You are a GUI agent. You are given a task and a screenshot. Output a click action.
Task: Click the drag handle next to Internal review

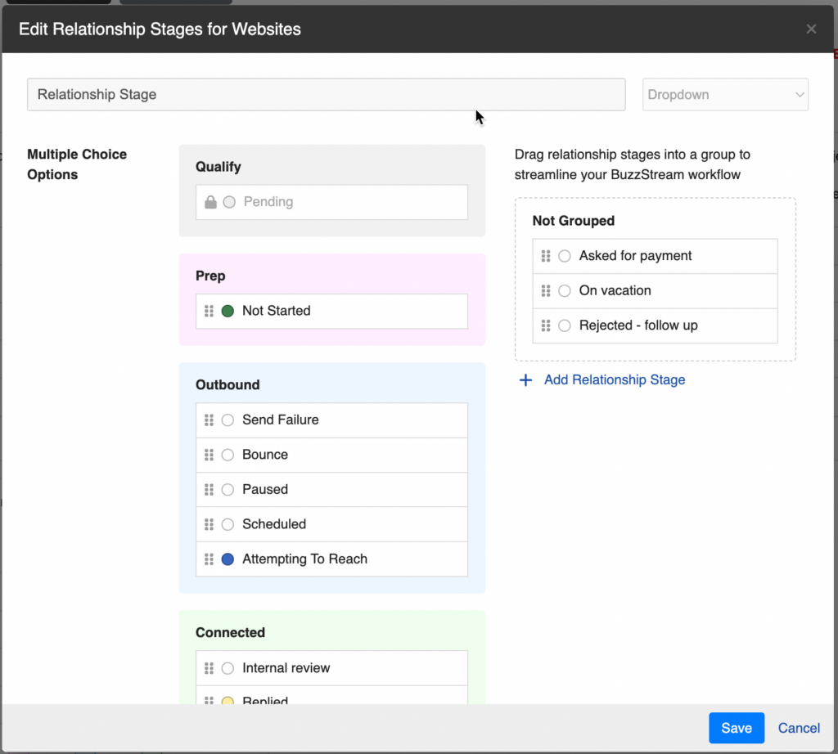[209, 667]
